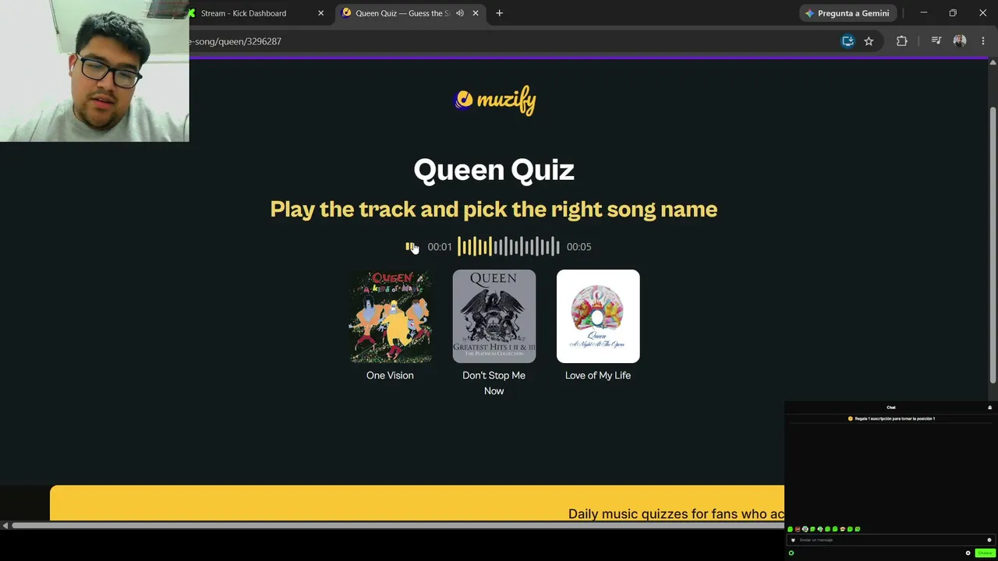Pause the Queen quiz track
Screen dimensions: 998x561
[x=410, y=247]
